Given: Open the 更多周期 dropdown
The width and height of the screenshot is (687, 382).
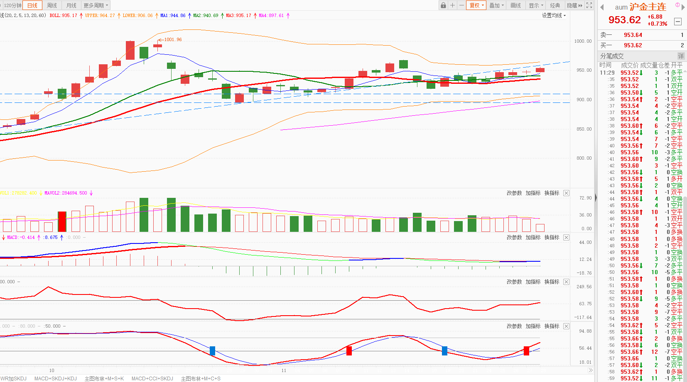Looking at the screenshot, I should (x=96, y=5).
